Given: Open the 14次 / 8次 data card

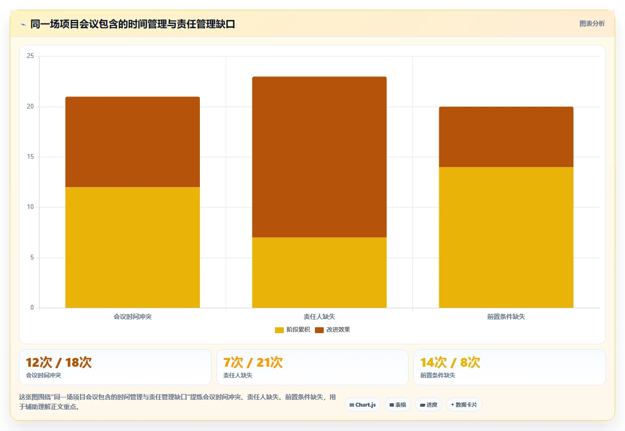Looking at the screenshot, I should pos(509,367).
